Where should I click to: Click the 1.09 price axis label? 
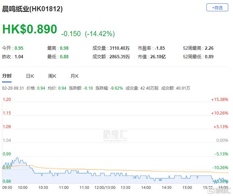tap(7, 127)
